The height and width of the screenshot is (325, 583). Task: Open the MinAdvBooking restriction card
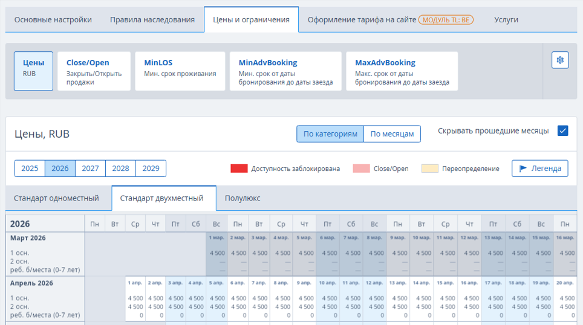coord(285,71)
